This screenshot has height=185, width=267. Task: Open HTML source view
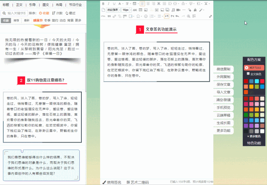click(x=103, y=16)
